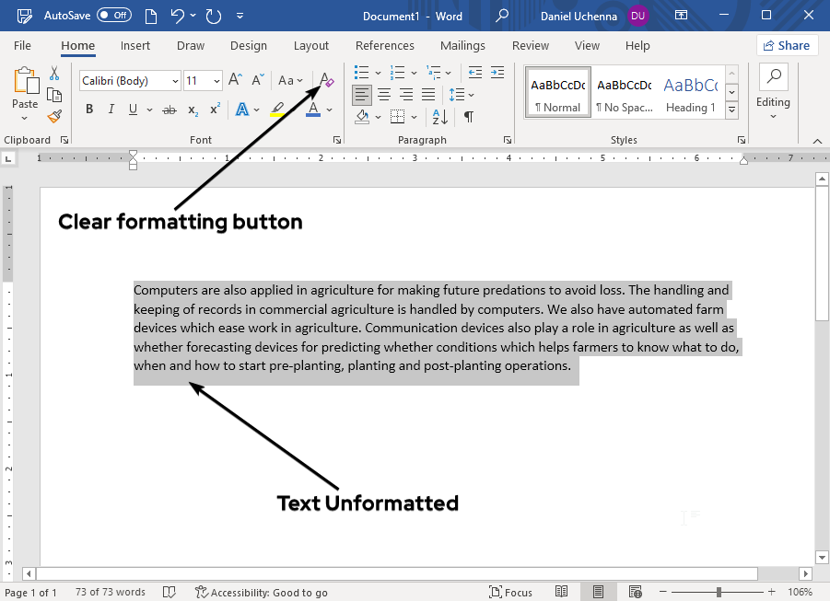Apply center paragraph alignment
The width and height of the screenshot is (830, 601).
coord(383,94)
